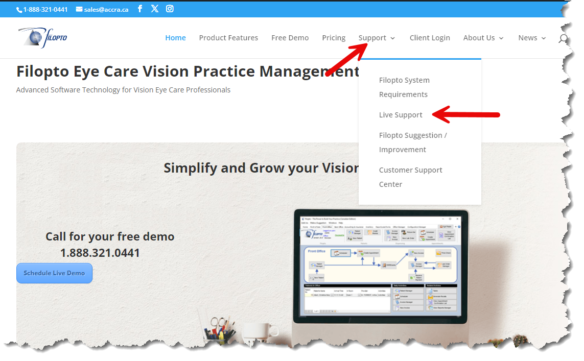Select Free Demo in navigation
The width and height of the screenshot is (584, 361).
coord(290,38)
